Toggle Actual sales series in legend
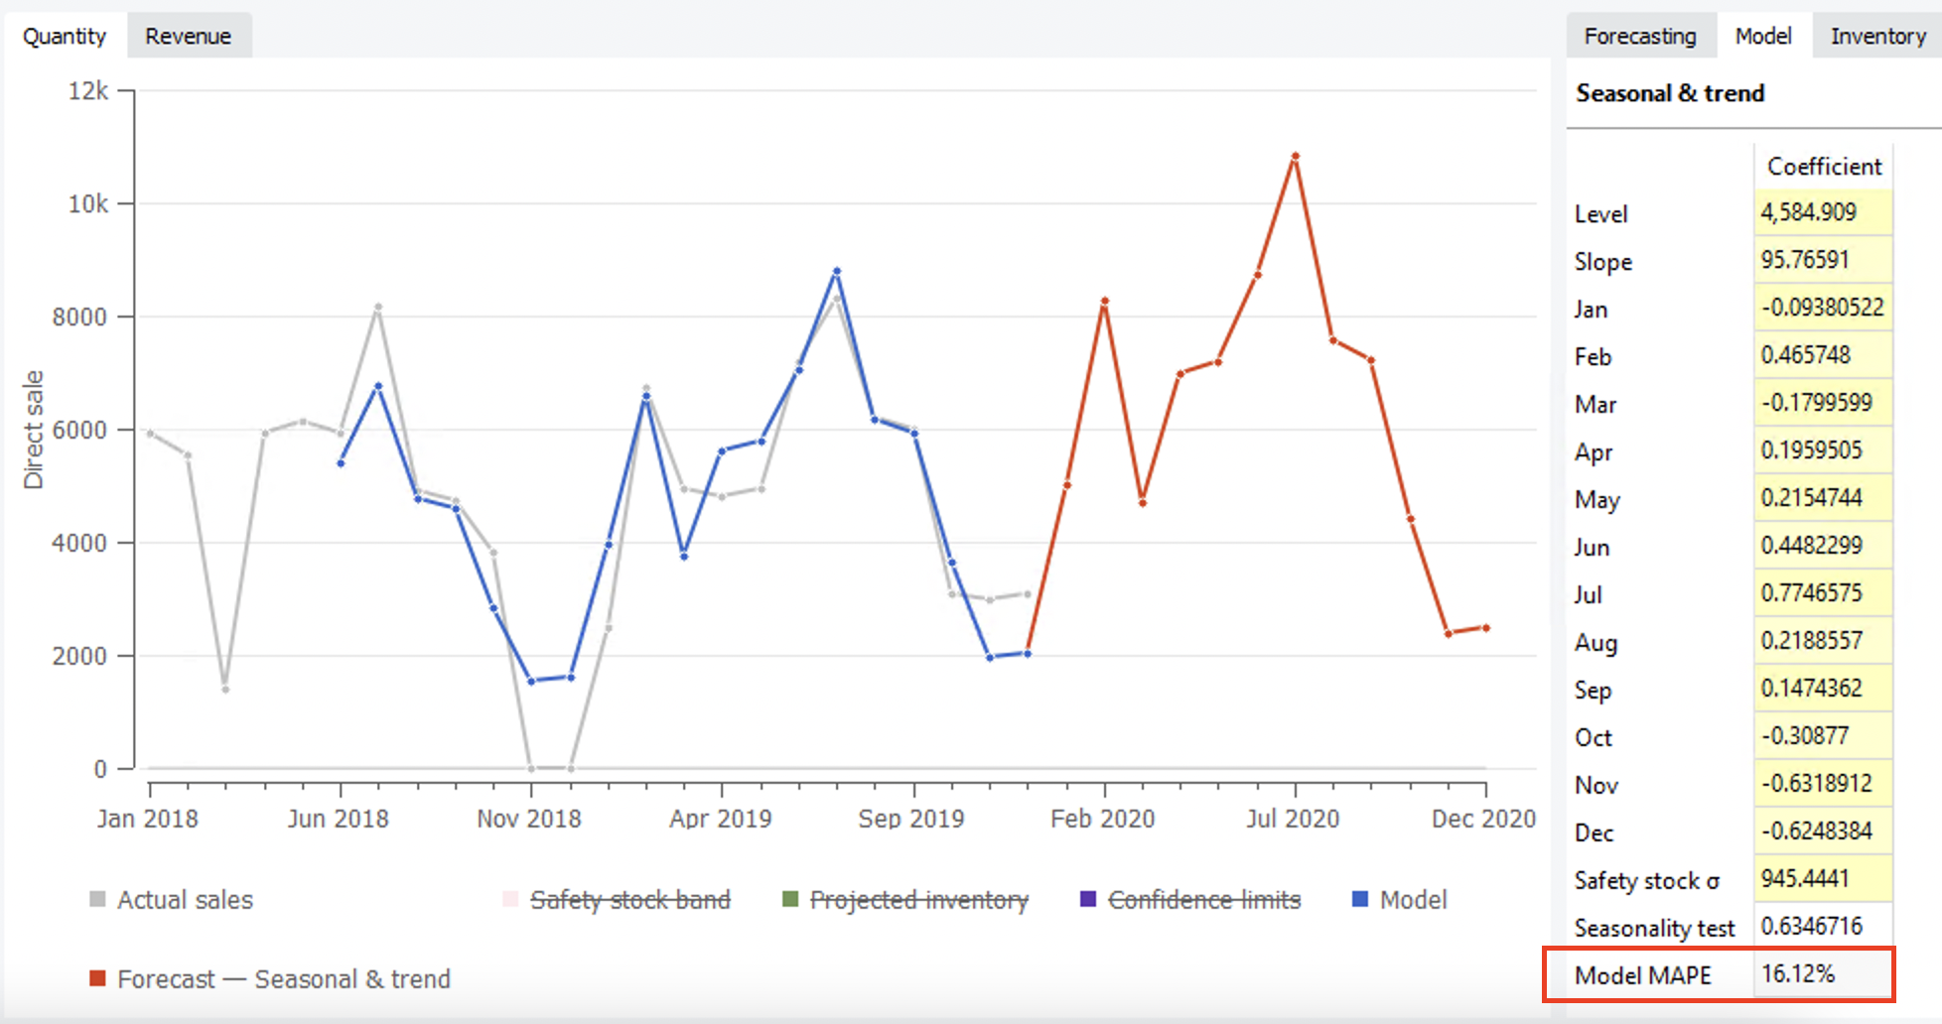Screen dimensions: 1942x1024 (x=185, y=900)
